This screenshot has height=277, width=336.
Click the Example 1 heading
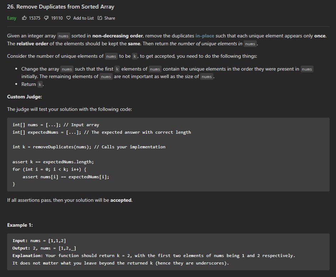(20, 225)
